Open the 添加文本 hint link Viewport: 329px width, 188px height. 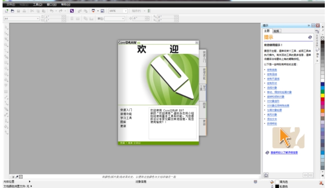click(x=272, y=119)
